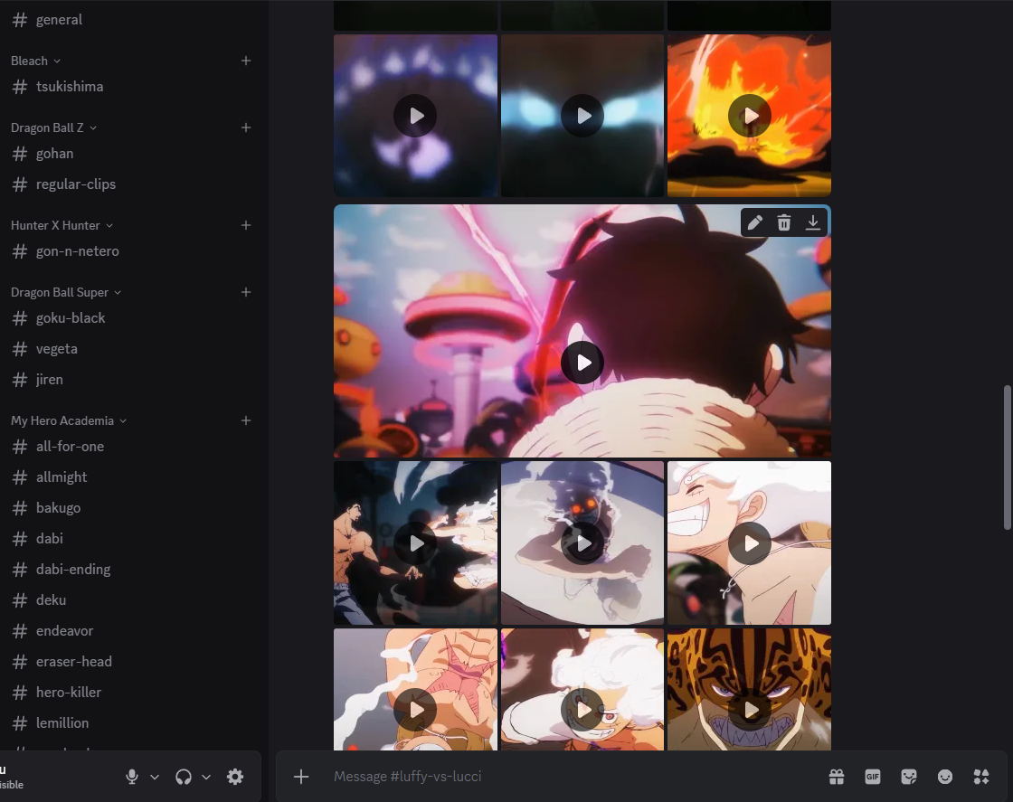Open the gift Nitro icon

[837, 777]
